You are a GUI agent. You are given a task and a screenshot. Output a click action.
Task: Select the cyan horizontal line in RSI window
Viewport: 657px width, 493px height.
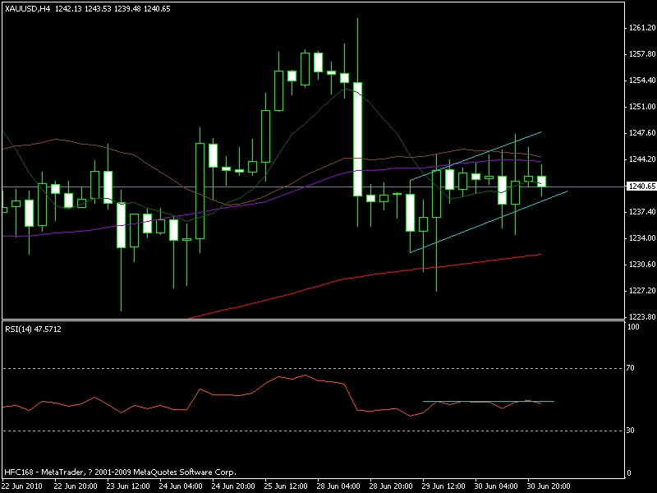489,401
